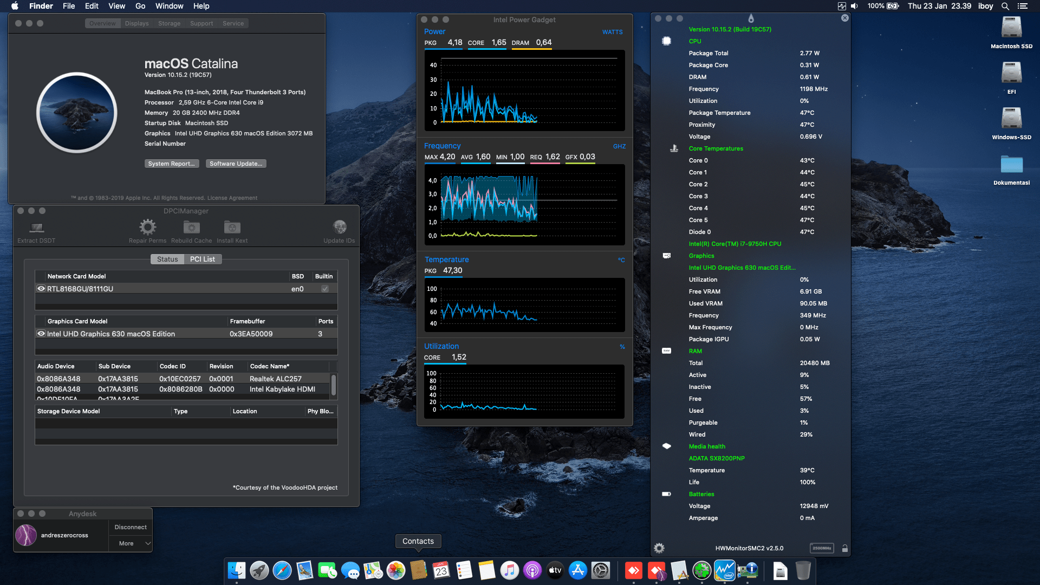Click the lock icon in HWMonitorSMC2
Viewport: 1040px width, 585px height.
click(844, 548)
